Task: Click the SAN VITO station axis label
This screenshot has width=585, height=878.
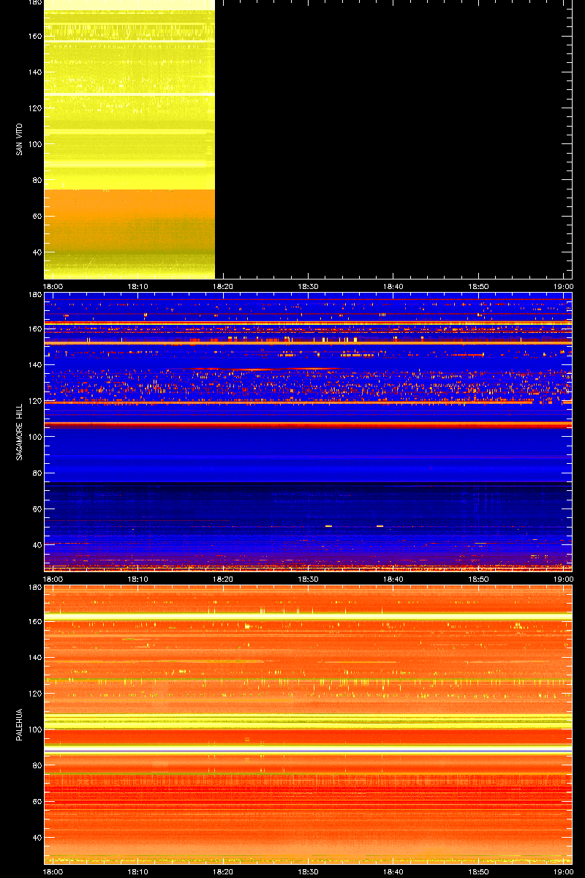Action: coord(18,139)
